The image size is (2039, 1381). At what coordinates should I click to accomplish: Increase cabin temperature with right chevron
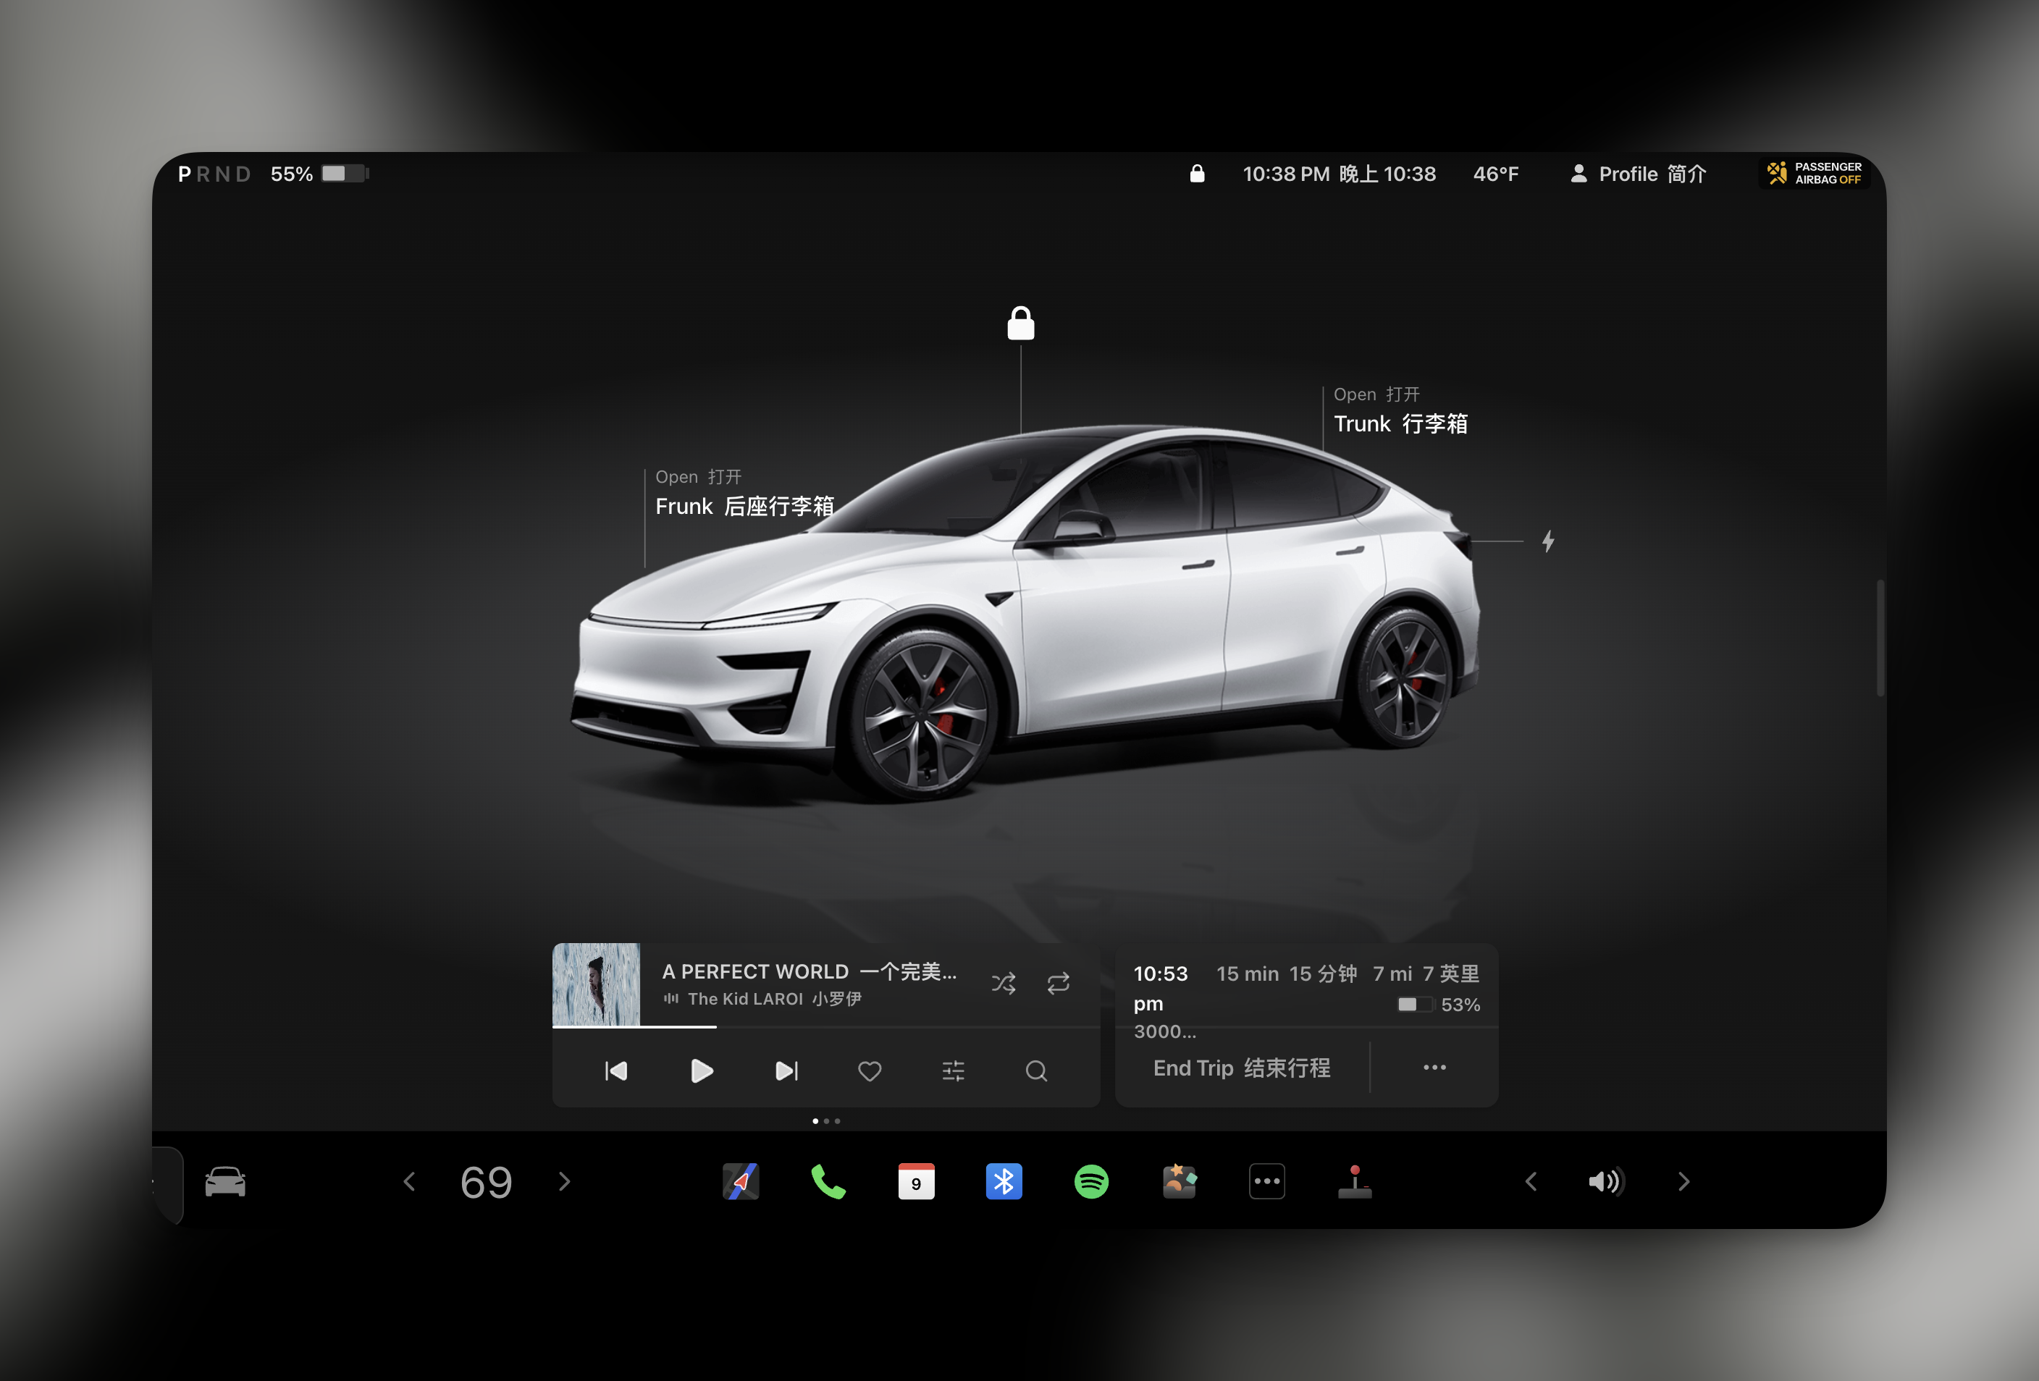(x=564, y=1181)
